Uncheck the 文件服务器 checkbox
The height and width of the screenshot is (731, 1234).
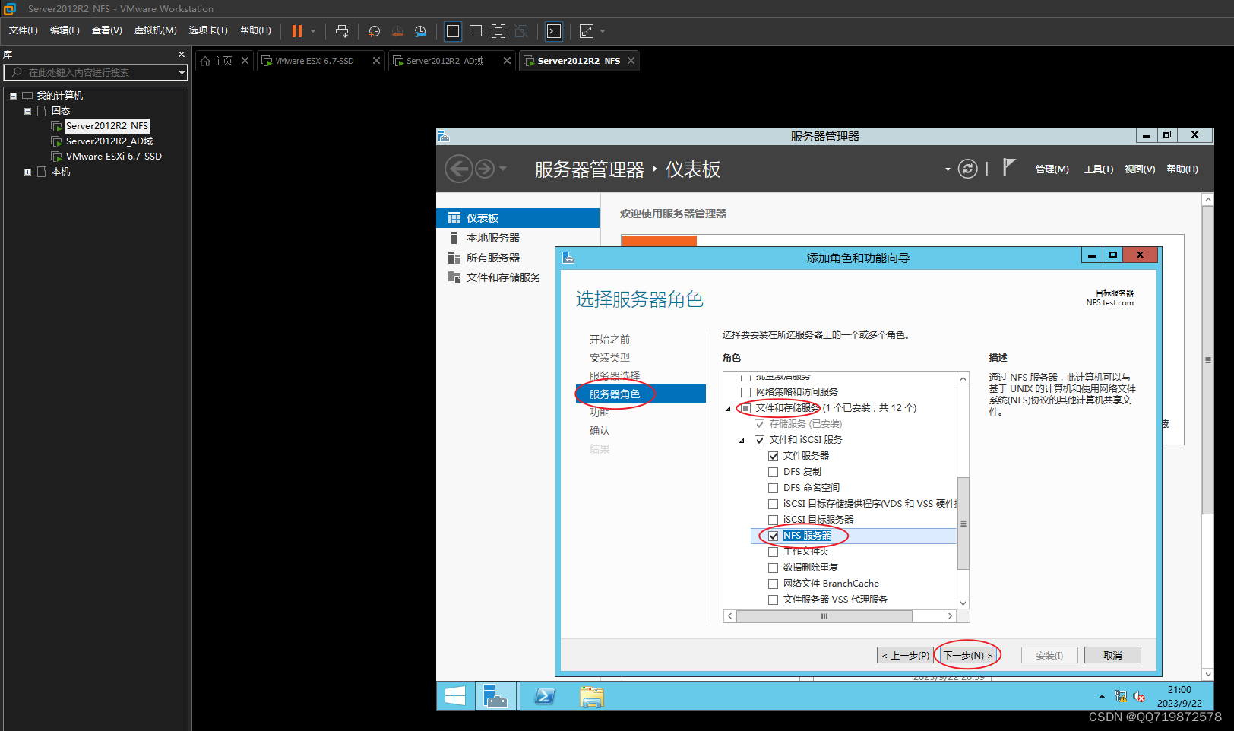coord(773,456)
